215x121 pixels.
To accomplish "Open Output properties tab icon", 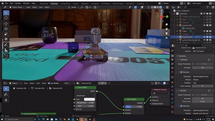I will pos(172,60).
